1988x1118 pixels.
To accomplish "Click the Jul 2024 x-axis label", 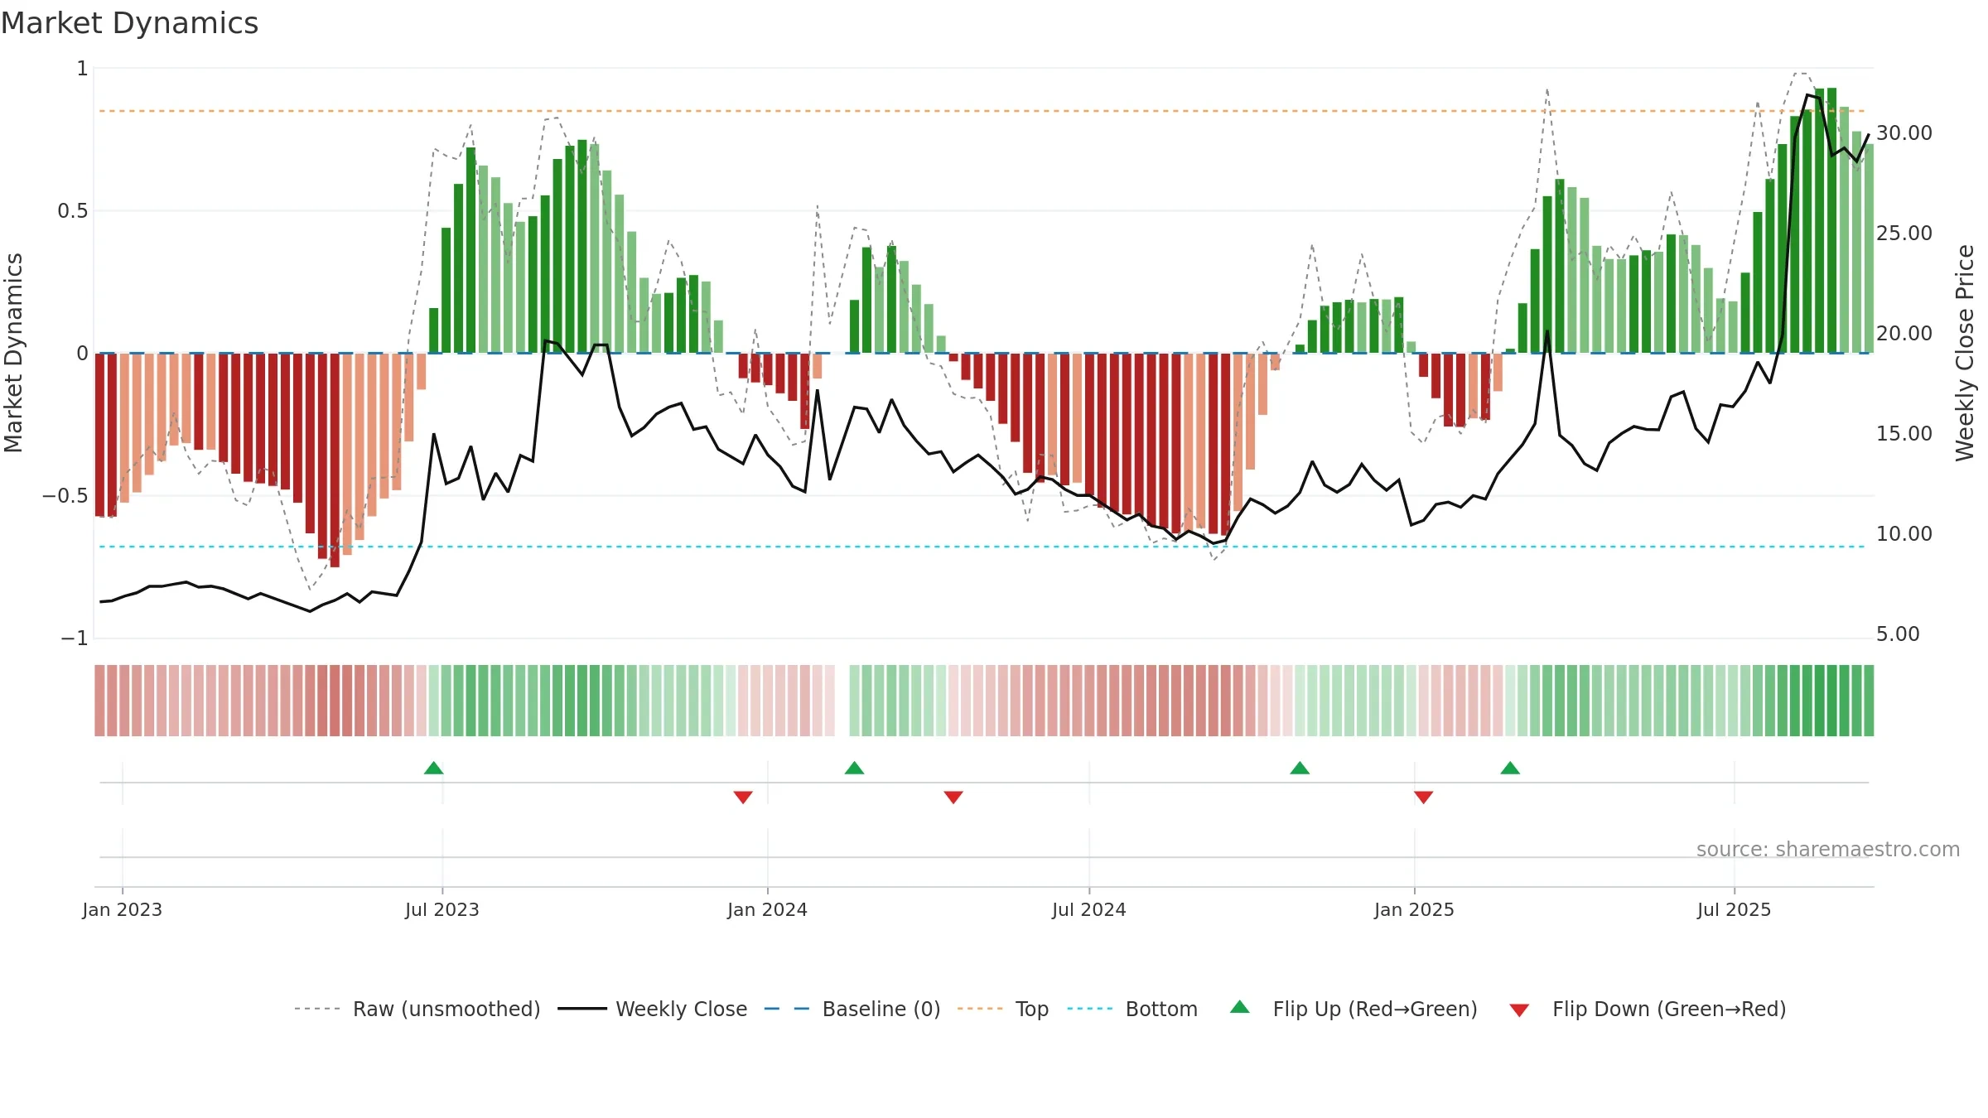I will (x=1089, y=909).
